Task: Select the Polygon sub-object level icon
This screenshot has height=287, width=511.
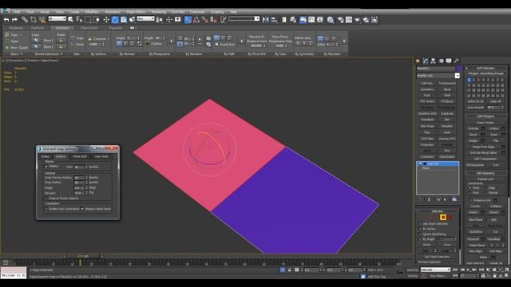Action: (x=443, y=217)
